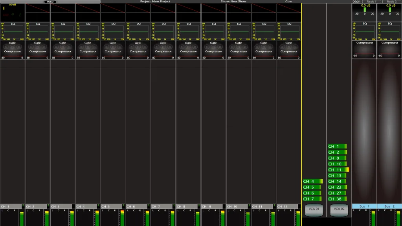Select the CH 5 channel name label
The height and width of the screenshot is (226, 402).
pos(111,206)
